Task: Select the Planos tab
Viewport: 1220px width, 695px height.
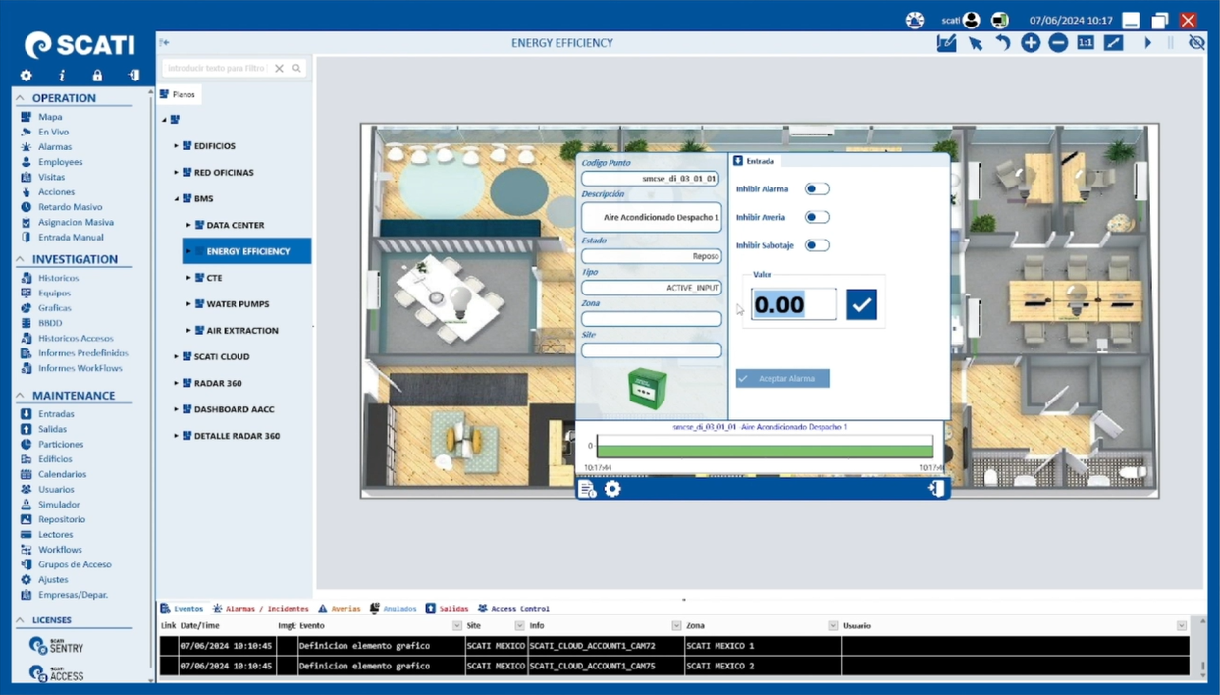Action: point(178,95)
